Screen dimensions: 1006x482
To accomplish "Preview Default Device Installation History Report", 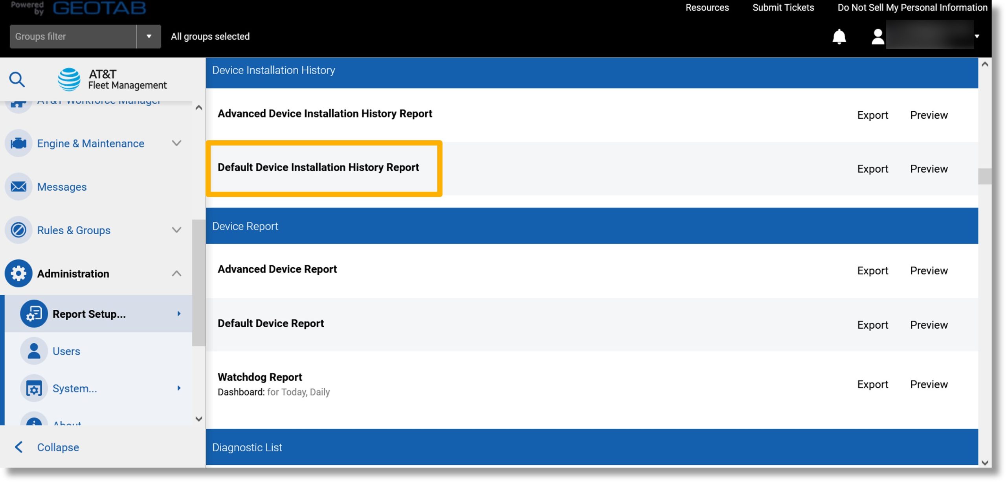I will [x=929, y=169].
